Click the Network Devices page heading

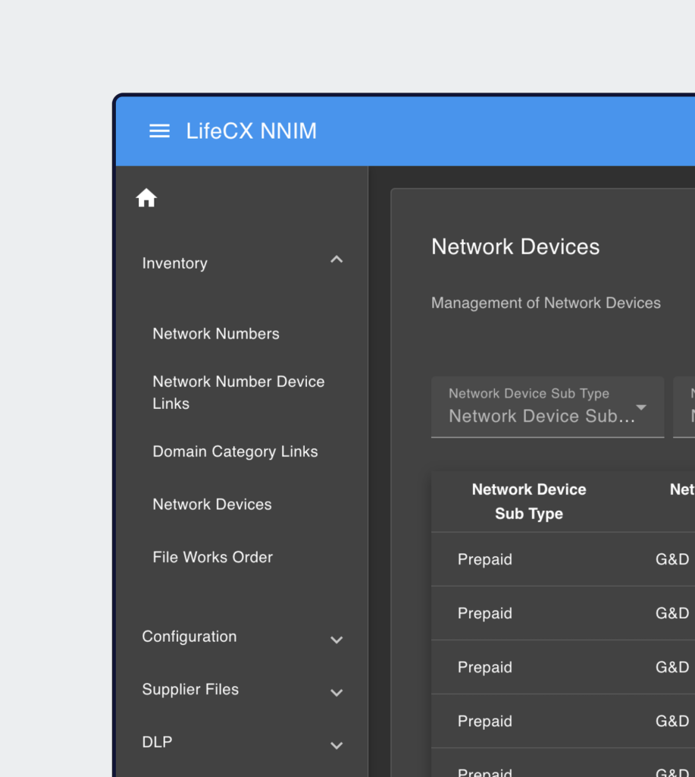[x=515, y=247]
